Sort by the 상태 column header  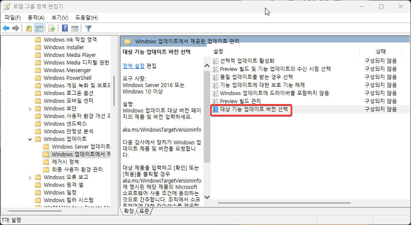(381, 51)
